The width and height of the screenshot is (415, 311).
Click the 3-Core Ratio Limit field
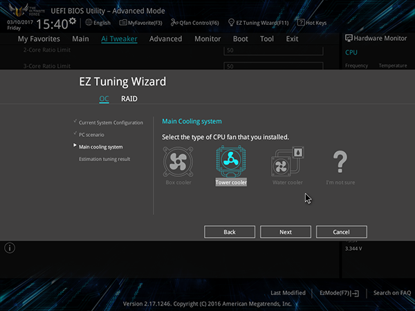[273, 66]
